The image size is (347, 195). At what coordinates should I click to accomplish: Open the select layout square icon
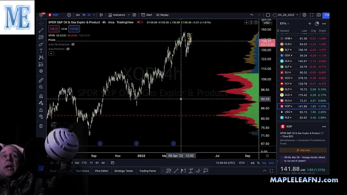point(268,15)
